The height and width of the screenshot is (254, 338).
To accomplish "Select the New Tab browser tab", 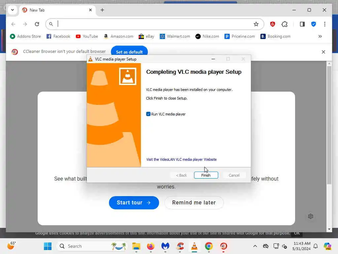I will point(57,10).
